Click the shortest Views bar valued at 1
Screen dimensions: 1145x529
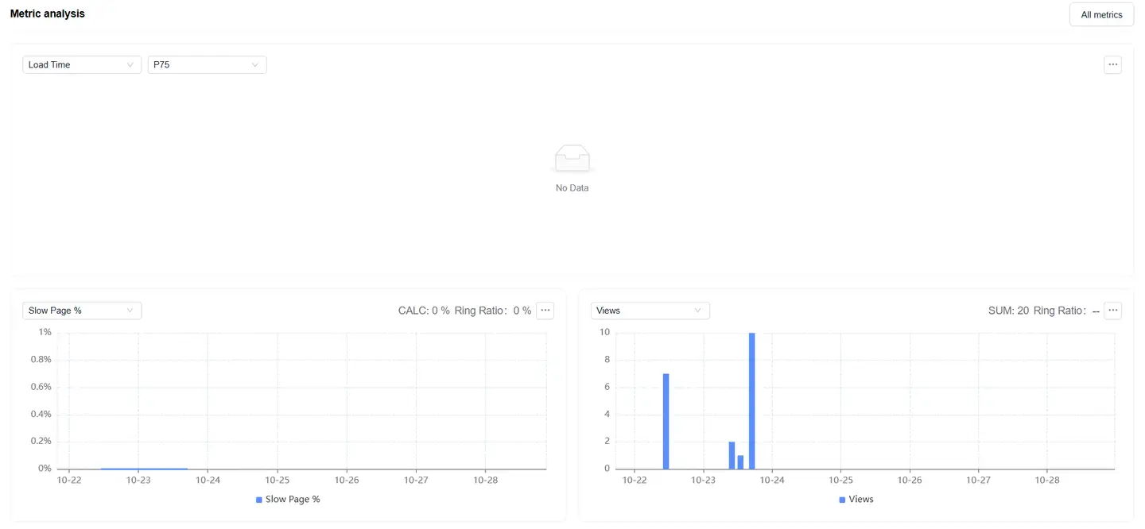click(740, 461)
